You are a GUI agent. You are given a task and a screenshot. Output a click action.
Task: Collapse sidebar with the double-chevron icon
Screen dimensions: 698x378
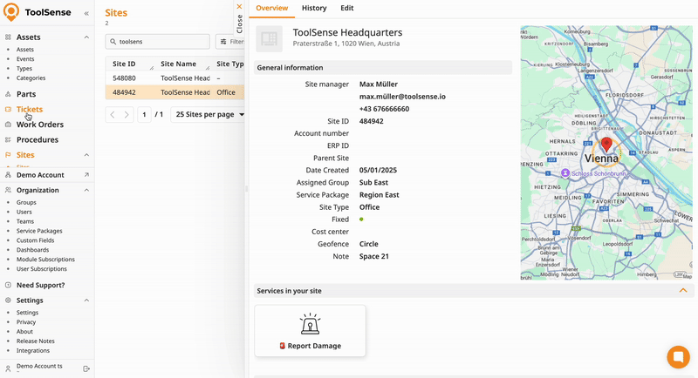86,14
